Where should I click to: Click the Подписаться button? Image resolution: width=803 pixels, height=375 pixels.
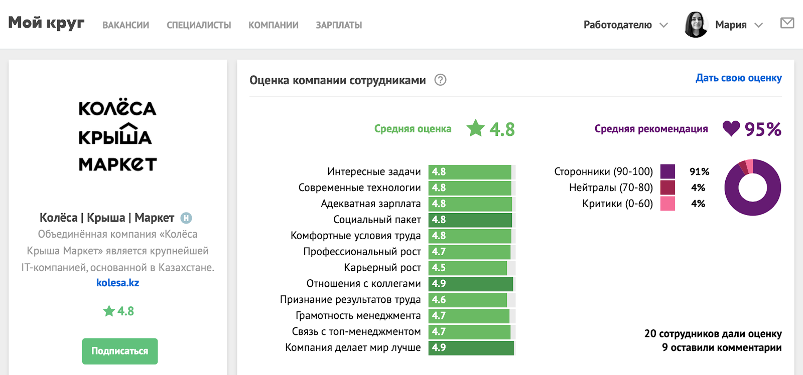pyautogui.click(x=120, y=351)
